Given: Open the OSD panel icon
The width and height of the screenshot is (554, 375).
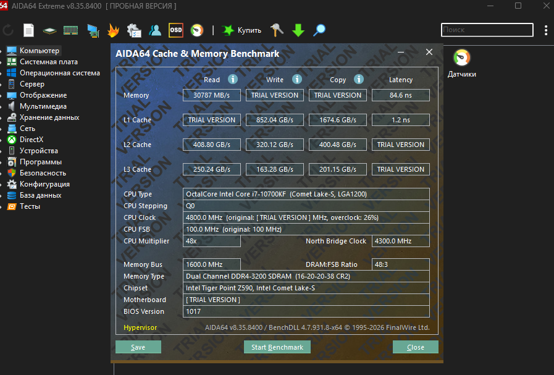Looking at the screenshot, I should [x=175, y=30].
